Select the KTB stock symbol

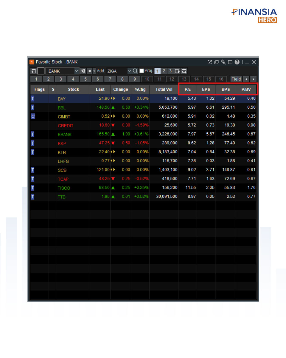coord(62,152)
